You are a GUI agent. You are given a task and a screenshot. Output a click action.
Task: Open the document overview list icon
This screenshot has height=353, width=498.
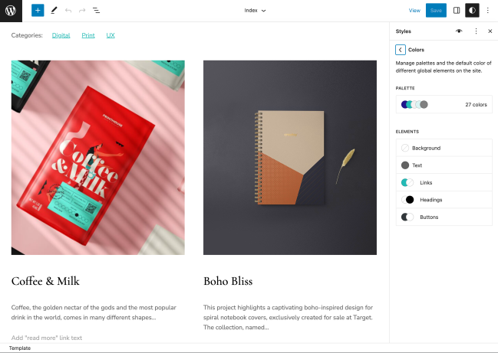96,11
